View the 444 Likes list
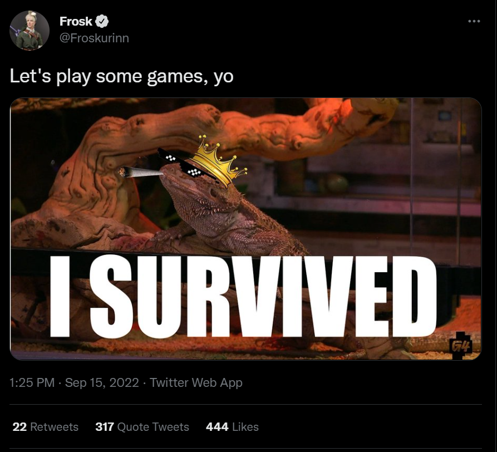 click(232, 426)
